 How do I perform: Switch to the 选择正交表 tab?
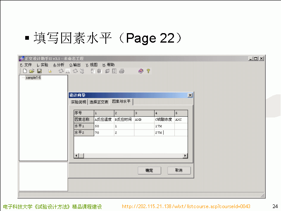tap(99, 102)
